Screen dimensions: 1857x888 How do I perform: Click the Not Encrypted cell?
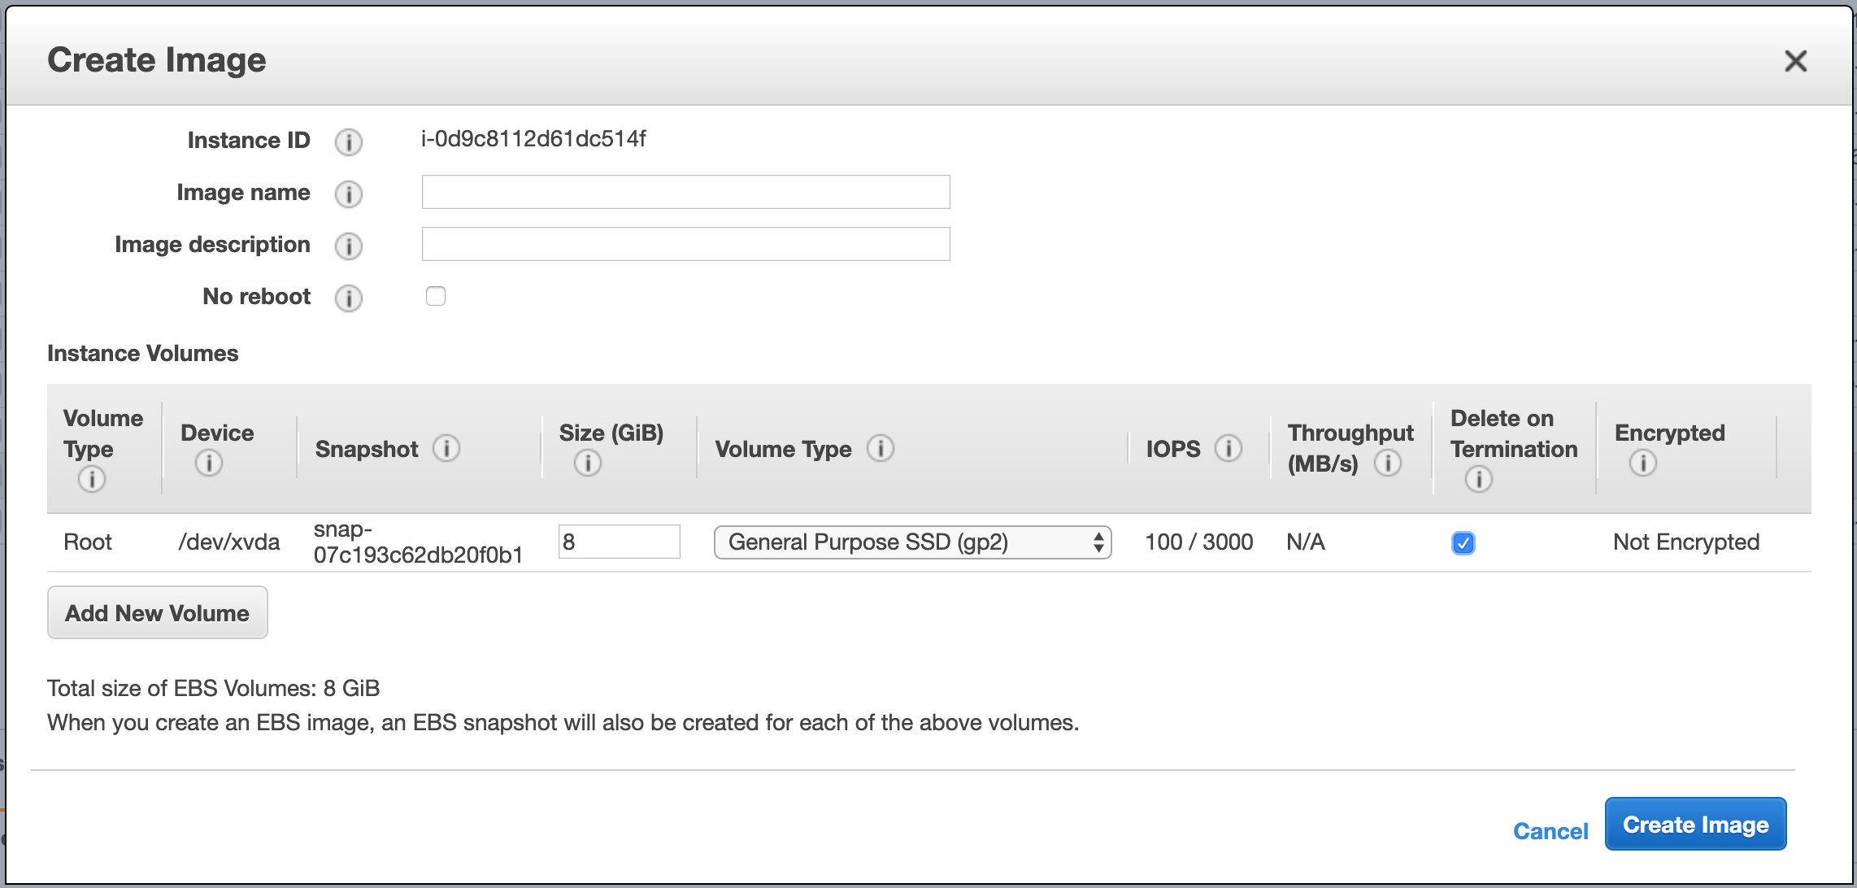coord(1686,542)
